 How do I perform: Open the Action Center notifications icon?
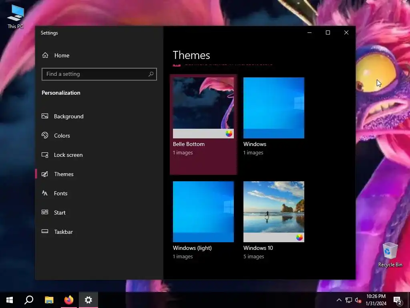coord(398,300)
